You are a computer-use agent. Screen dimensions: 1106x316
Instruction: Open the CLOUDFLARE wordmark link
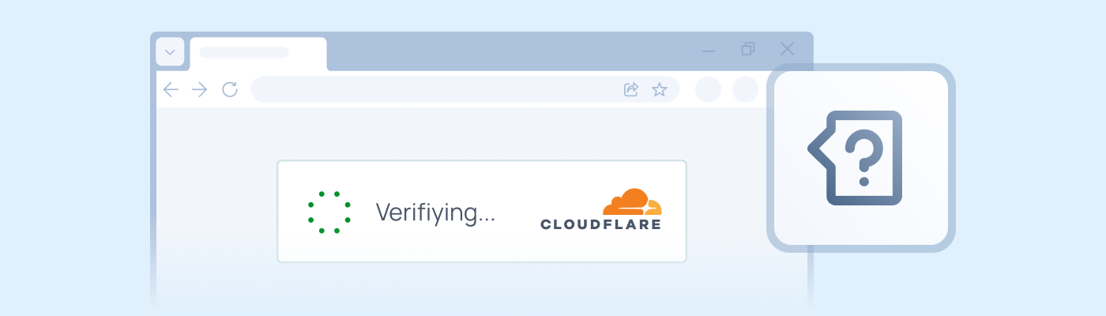(x=600, y=224)
